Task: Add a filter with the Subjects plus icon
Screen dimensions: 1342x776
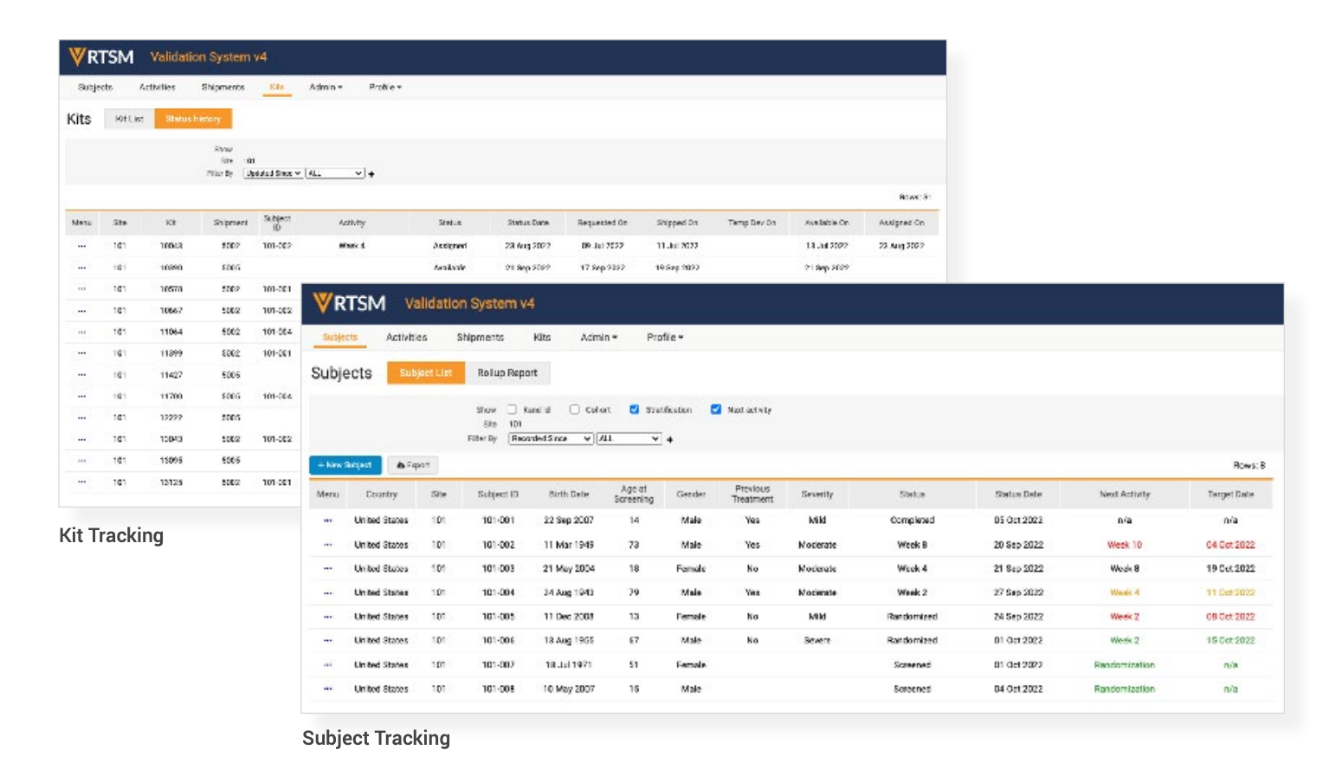Action: 670,440
